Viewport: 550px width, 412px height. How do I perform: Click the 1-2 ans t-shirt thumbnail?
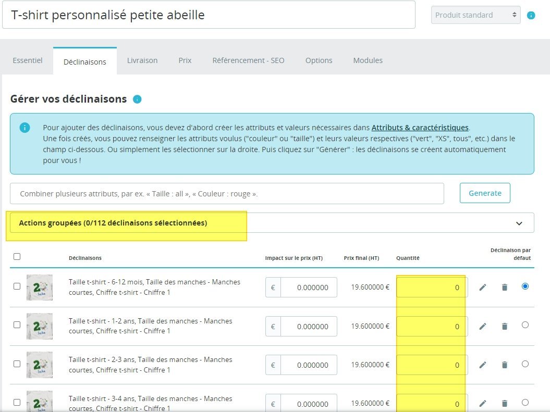click(x=40, y=326)
